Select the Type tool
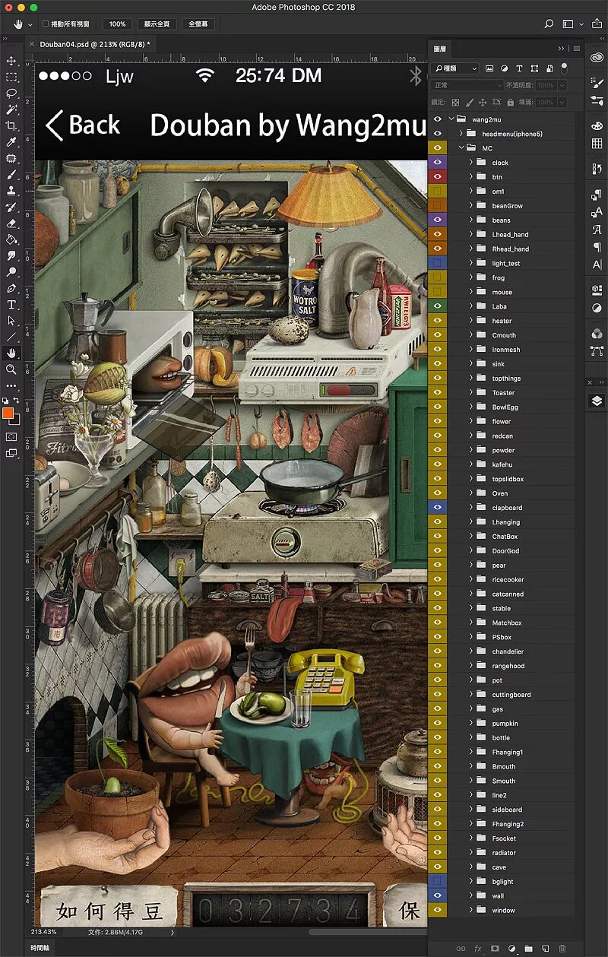The width and height of the screenshot is (608, 957). 11,305
